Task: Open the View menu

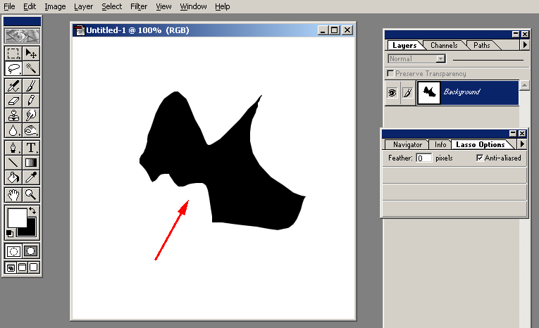Action: pyautogui.click(x=163, y=6)
